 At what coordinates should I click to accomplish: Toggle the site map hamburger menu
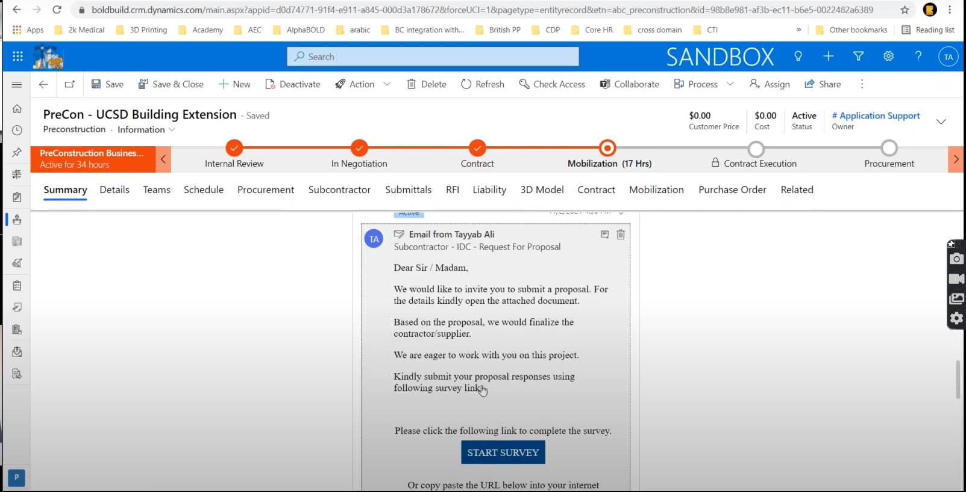click(x=17, y=84)
